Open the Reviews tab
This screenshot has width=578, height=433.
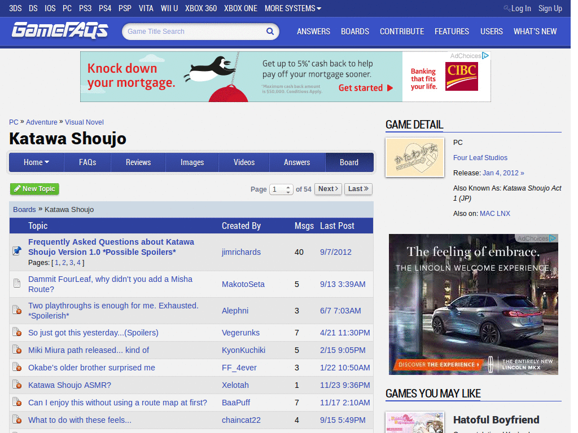point(138,162)
